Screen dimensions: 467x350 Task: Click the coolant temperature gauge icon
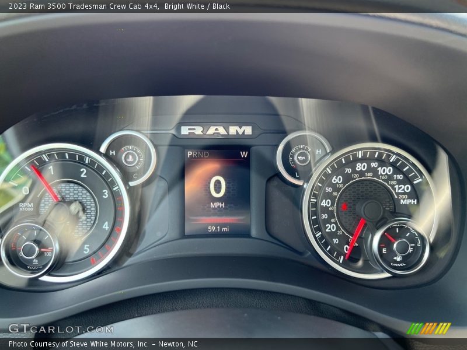[x=130, y=158]
